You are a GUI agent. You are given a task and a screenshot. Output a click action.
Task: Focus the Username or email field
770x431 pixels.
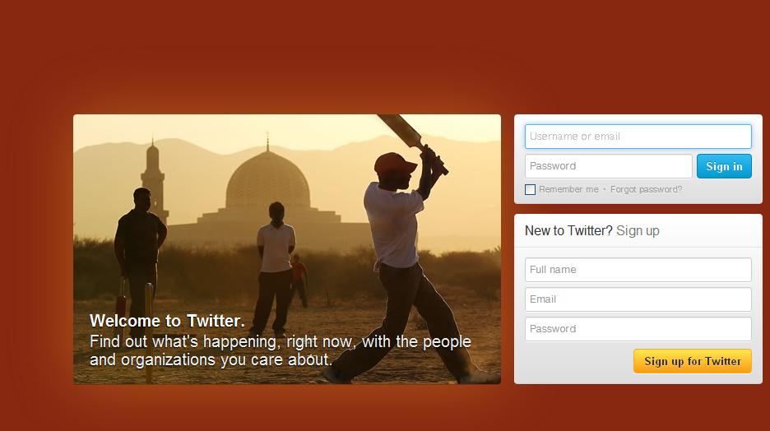pos(638,137)
